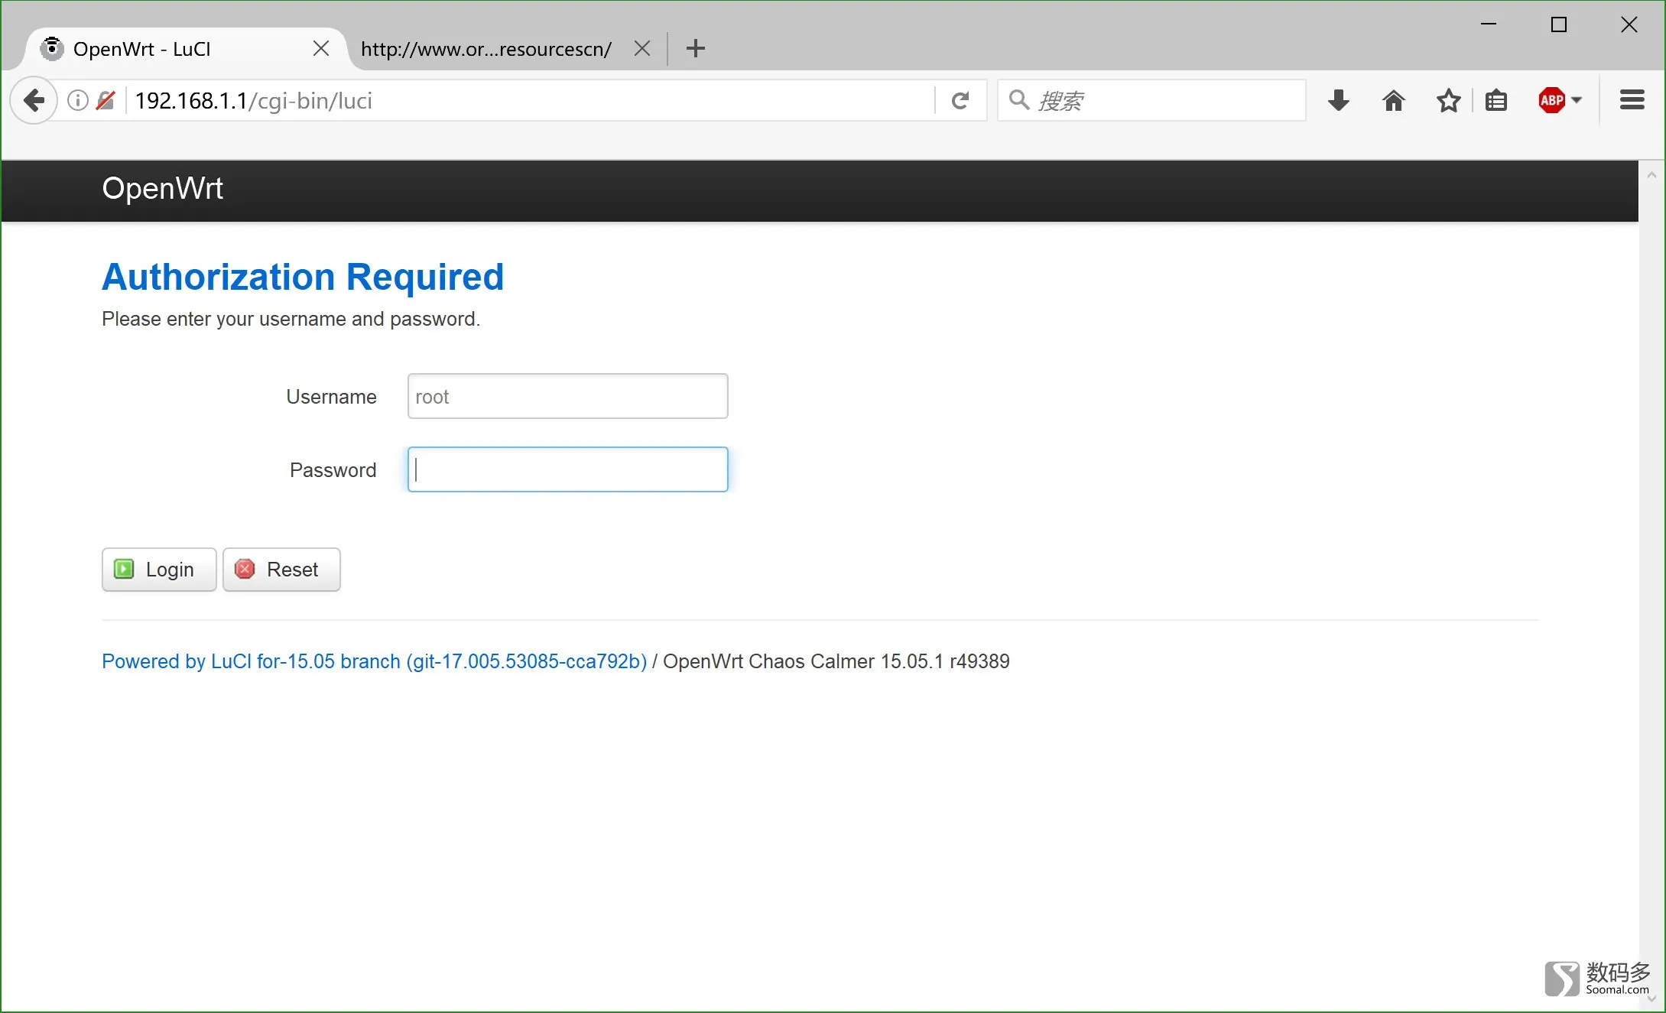Click the blocked-content shield icon beside URL
The height and width of the screenshot is (1013, 1666).
[x=106, y=100]
